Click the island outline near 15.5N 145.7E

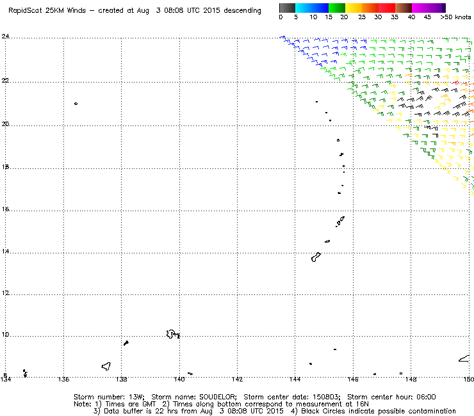point(340,221)
